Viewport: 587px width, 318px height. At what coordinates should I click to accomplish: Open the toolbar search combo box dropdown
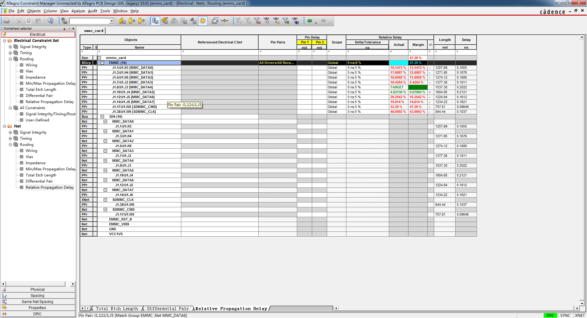(112, 21)
